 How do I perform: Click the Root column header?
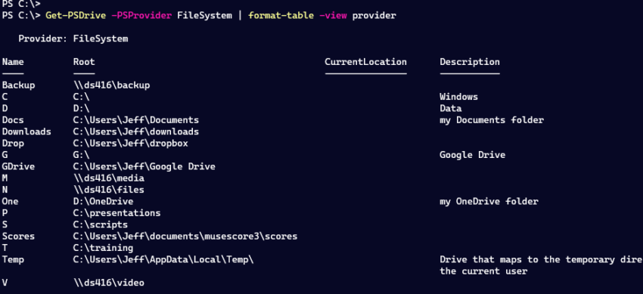click(x=84, y=62)
